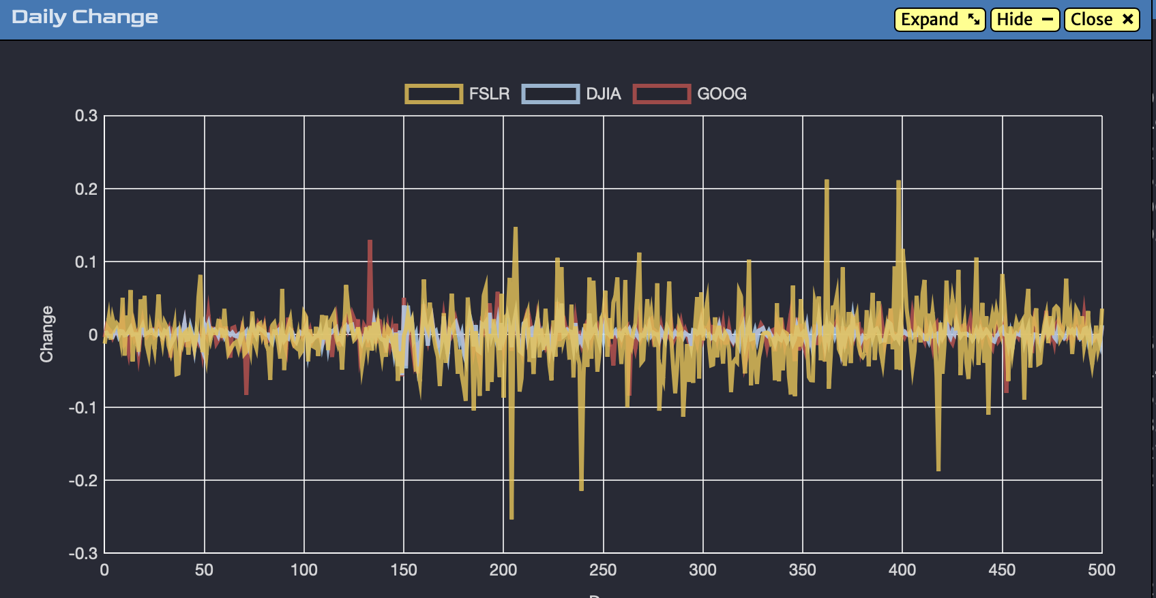Click the Daily Change panel title

point(85,17)
